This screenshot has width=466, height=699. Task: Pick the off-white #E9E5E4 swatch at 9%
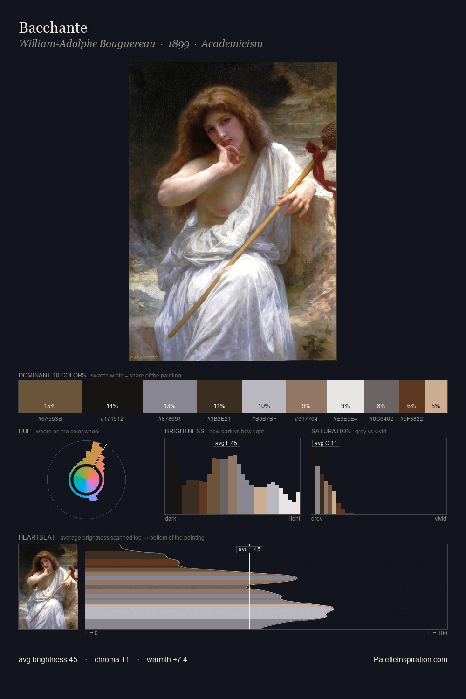[x=345, y=397]
